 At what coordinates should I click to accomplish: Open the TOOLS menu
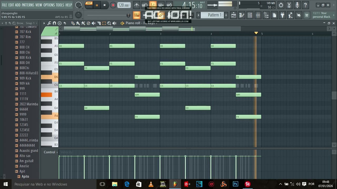click(60, 5)
